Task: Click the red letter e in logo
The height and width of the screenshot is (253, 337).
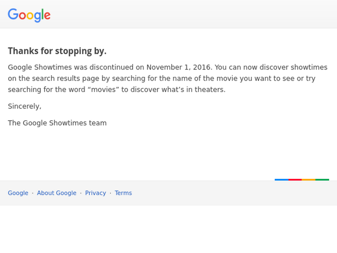Action: coord(47,16)
